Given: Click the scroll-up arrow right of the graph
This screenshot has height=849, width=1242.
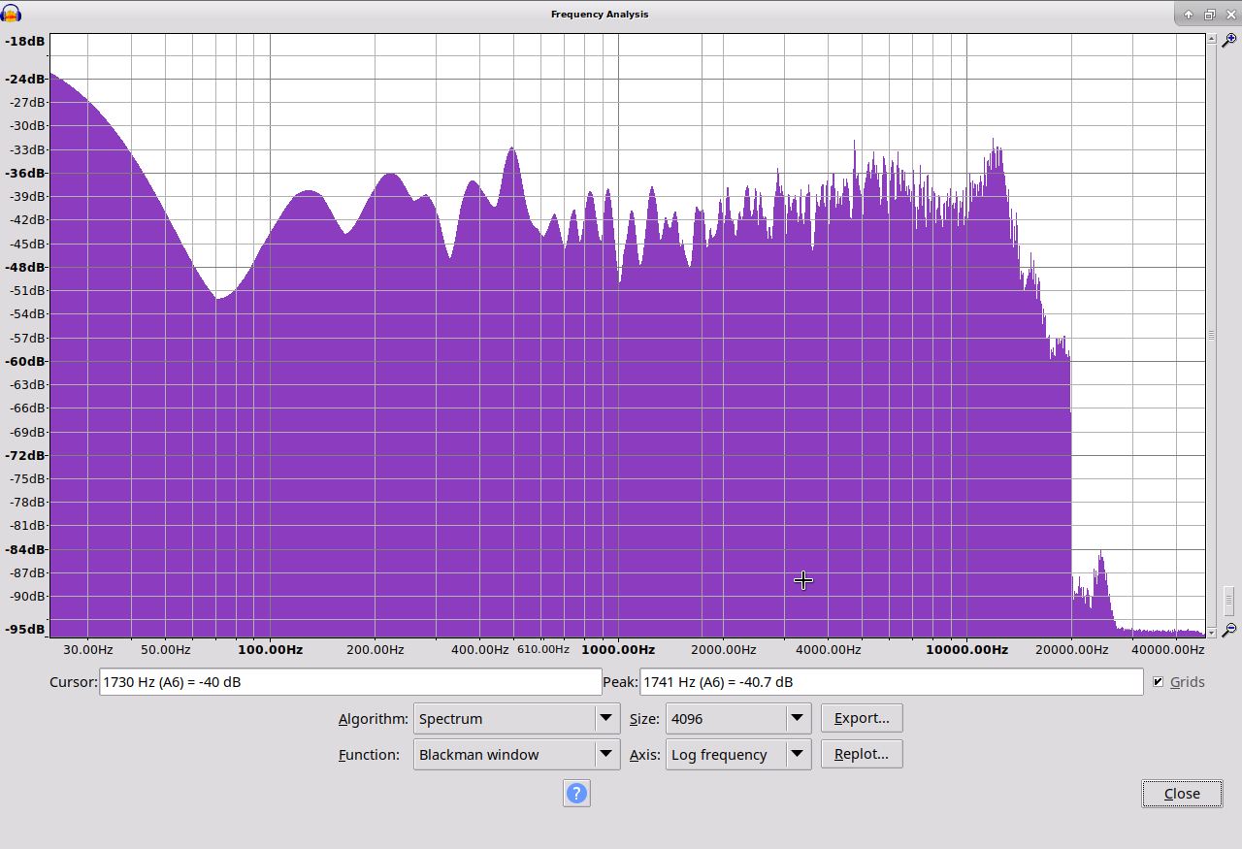Looking at the screenshot, I should [x=1211, y=39].
